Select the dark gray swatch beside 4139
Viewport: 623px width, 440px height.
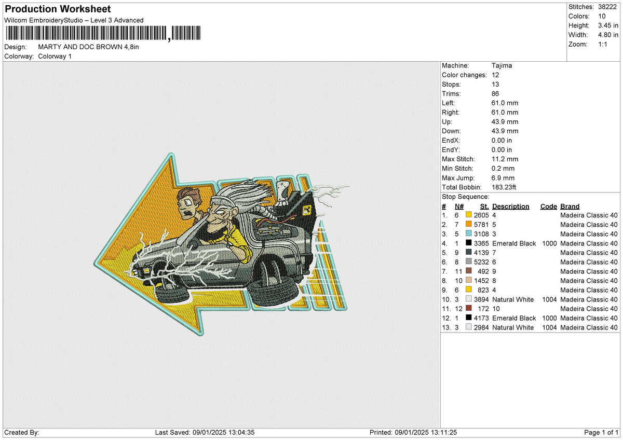tap(469, 253)
